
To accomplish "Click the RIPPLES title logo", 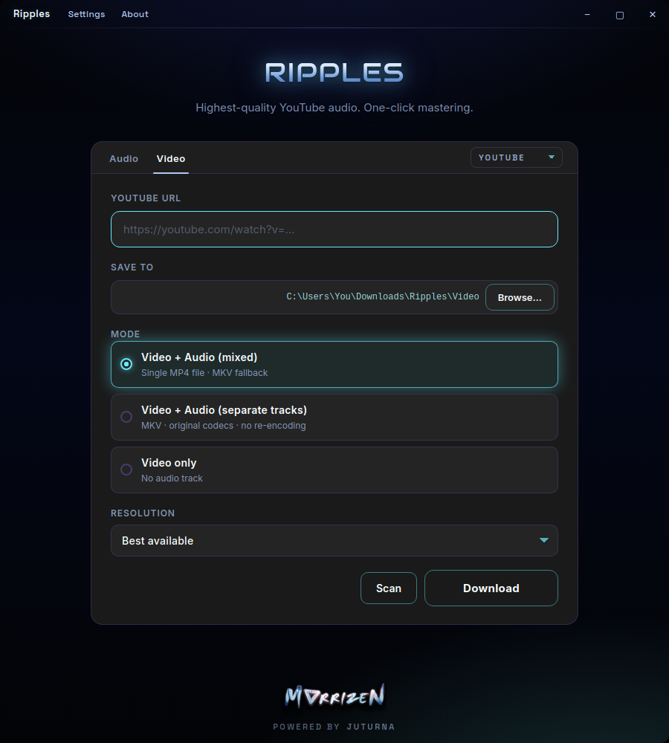I will [334, 73].
